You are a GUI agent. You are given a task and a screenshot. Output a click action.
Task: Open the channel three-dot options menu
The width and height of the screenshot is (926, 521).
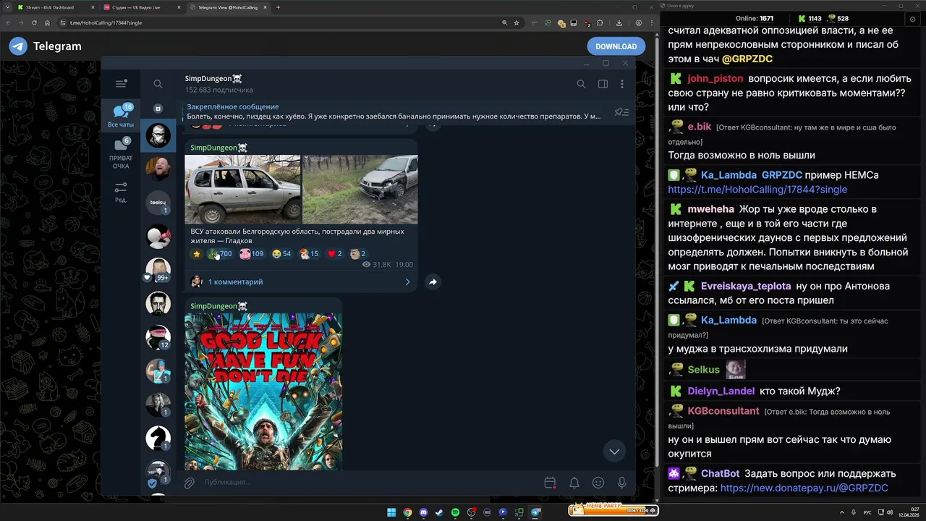tap(621, 84)
